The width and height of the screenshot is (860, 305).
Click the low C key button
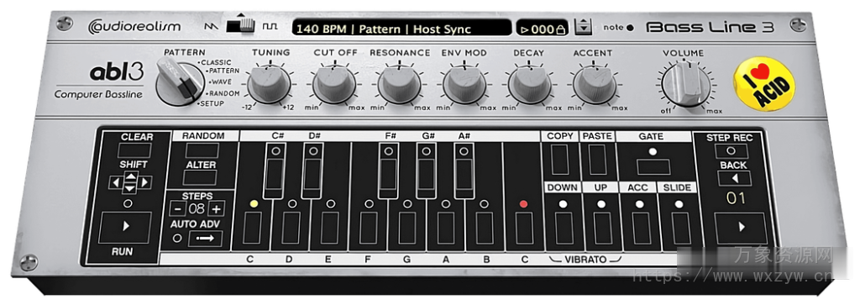252,228
